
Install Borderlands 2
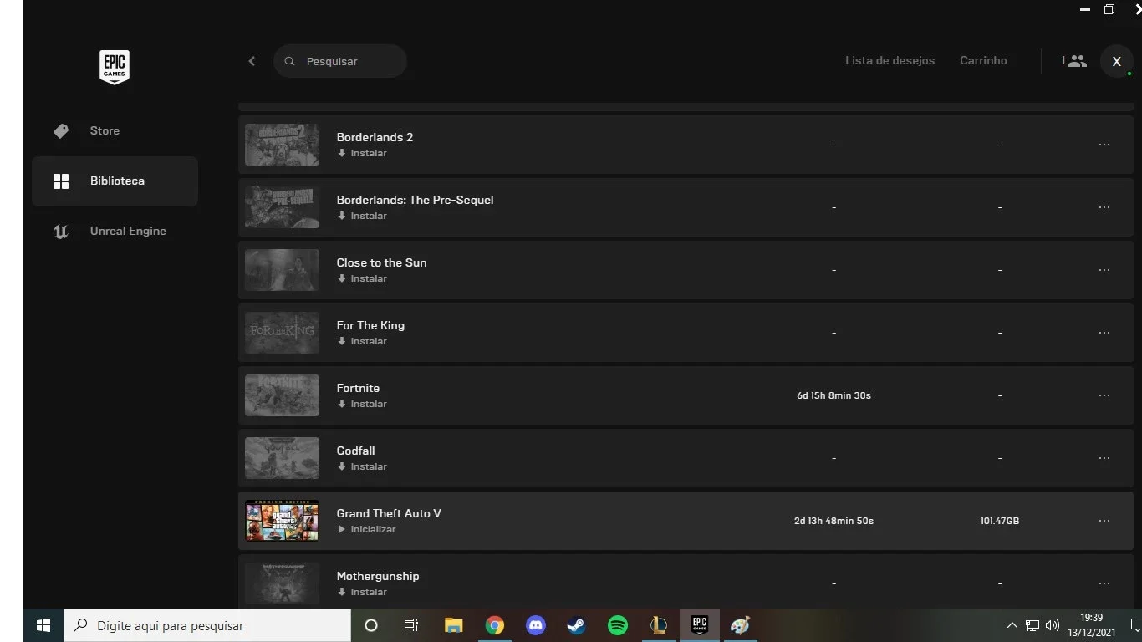362,153
